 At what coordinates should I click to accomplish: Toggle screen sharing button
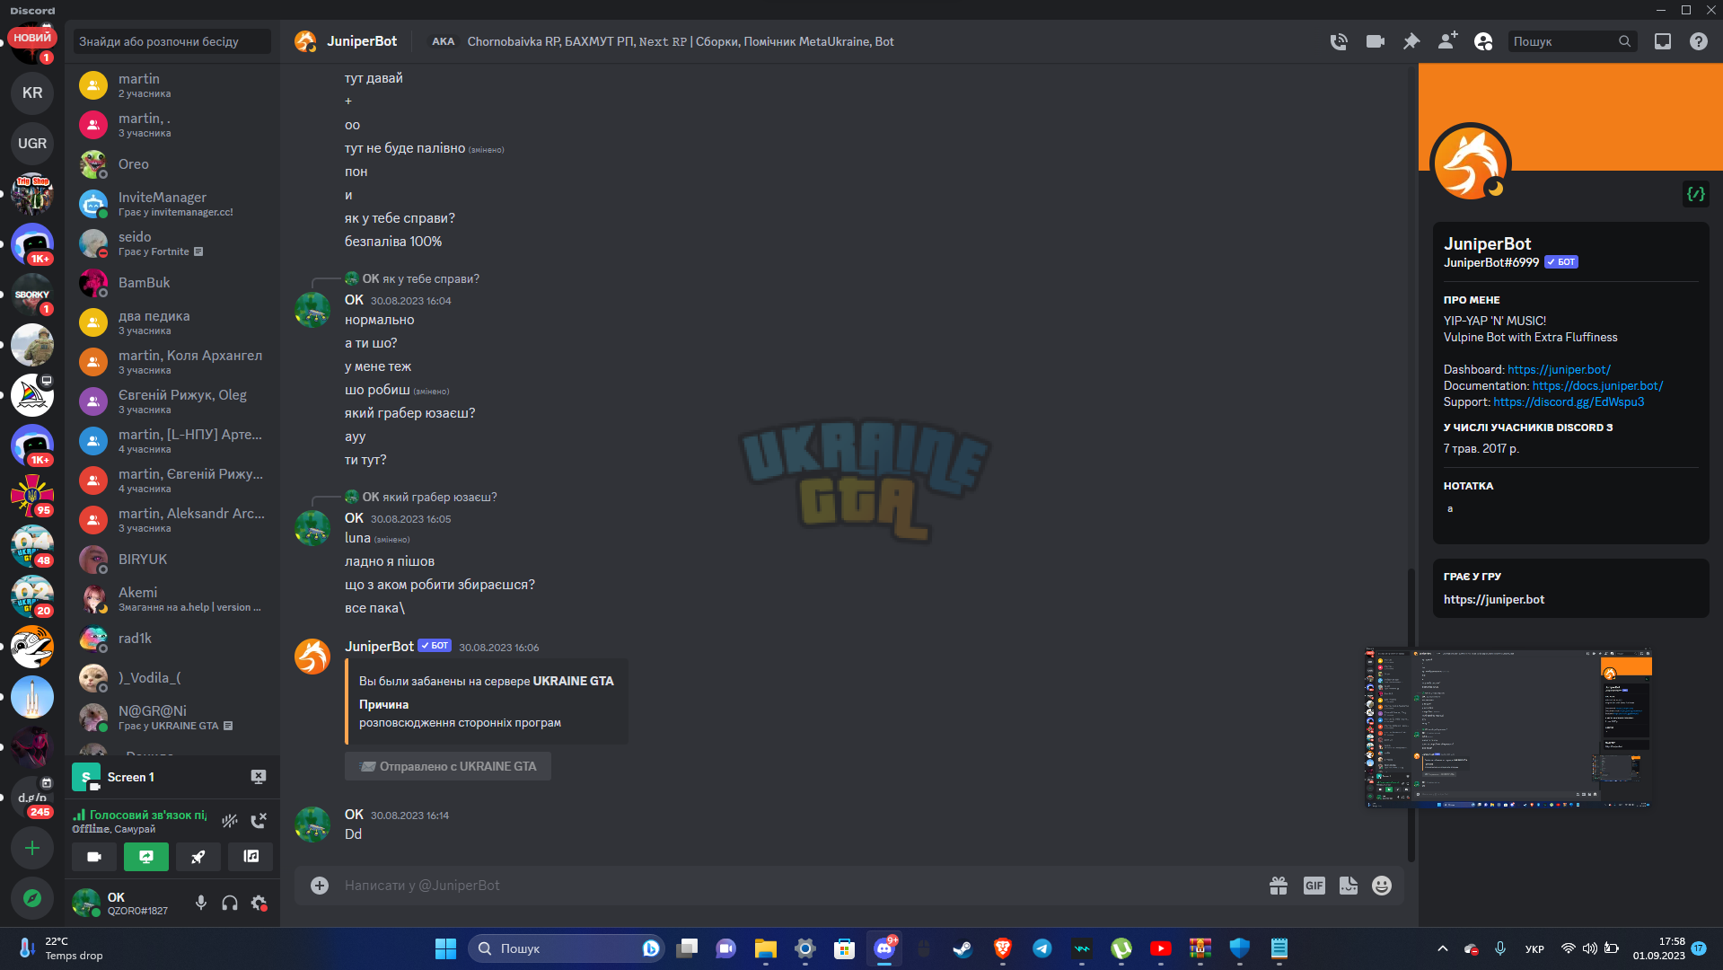pyautogui.click(x=146, y=857)
